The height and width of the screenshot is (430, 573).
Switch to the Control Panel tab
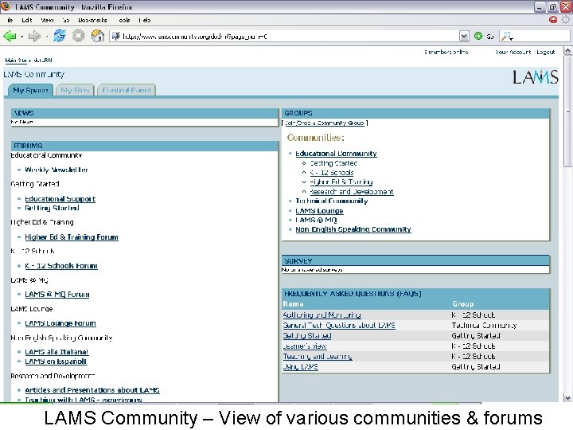point(127,90)
